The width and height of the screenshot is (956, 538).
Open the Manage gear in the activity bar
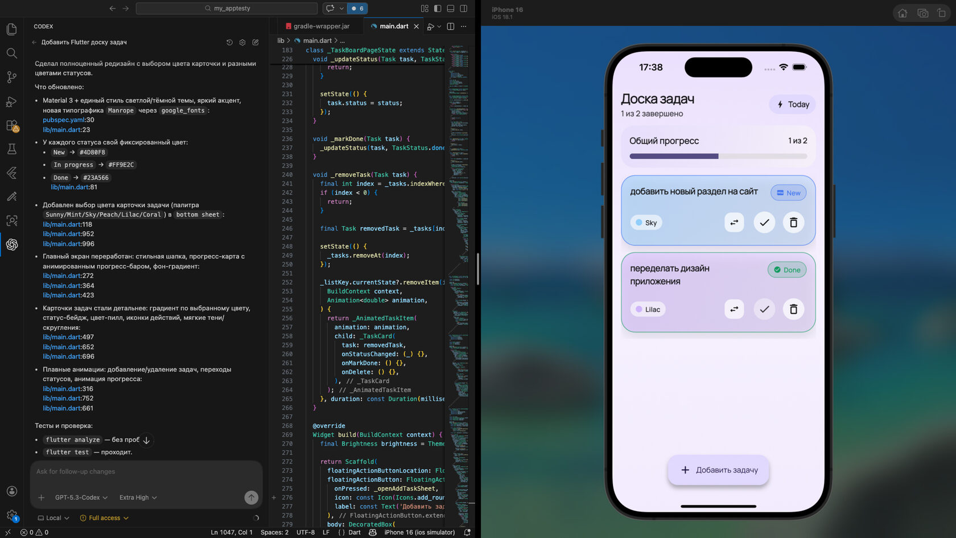[11, 515]
